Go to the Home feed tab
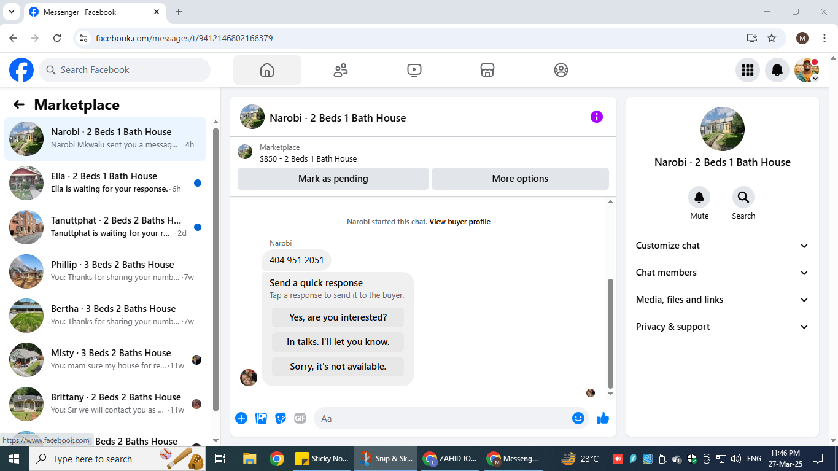 (267, 70)
